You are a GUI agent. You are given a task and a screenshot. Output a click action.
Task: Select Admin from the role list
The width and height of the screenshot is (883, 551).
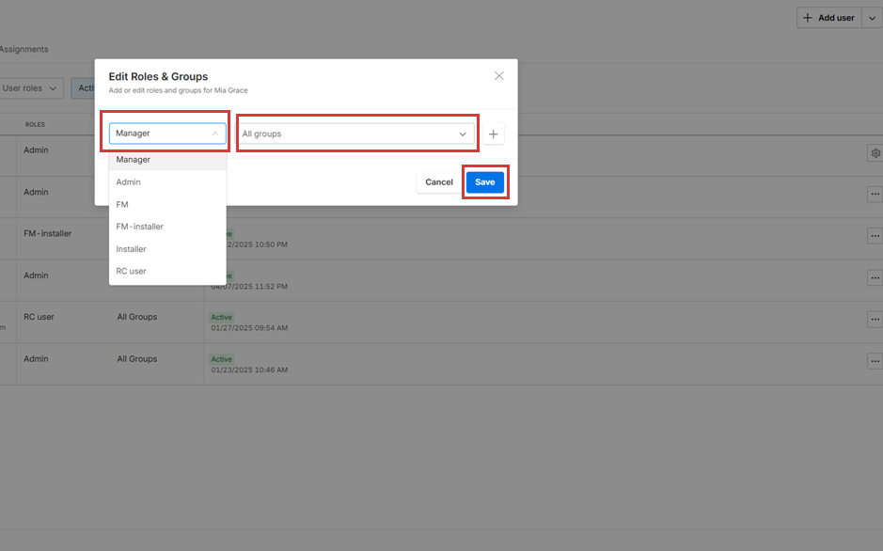coord(129,182)
